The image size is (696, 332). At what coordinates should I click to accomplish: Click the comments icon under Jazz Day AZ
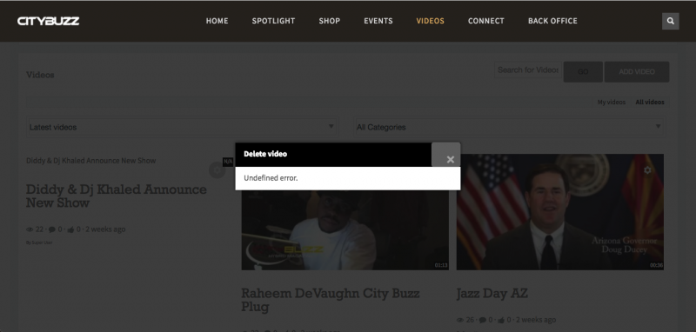coord(483,320)
